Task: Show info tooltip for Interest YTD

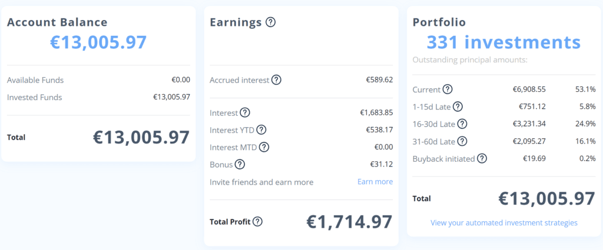Action: [x=261, y=130]
